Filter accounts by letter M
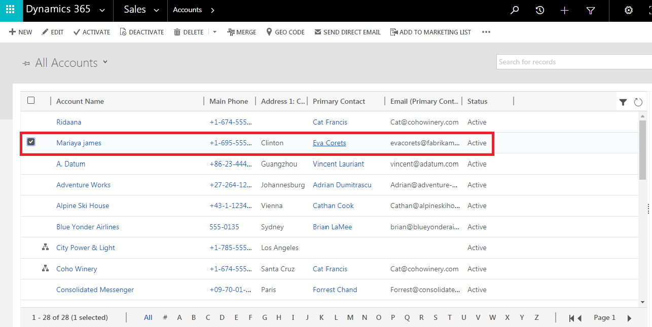This screenshot has width=652, height=327. pyautogui.click(x=350, y=317)
